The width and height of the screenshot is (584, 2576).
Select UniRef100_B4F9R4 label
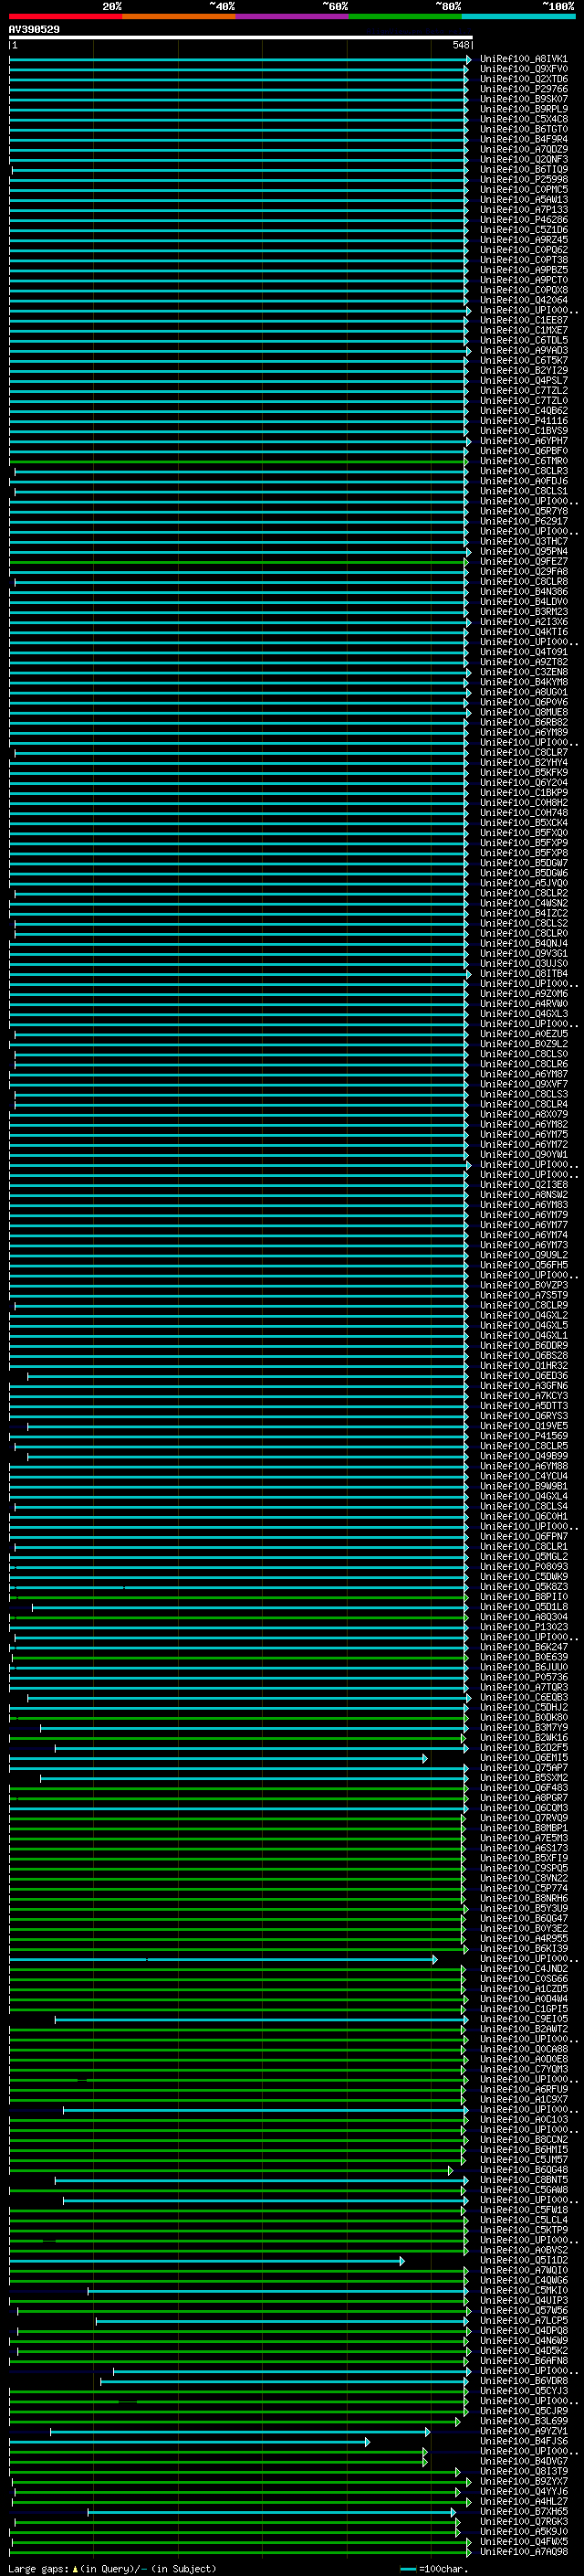tap(523, 139)
